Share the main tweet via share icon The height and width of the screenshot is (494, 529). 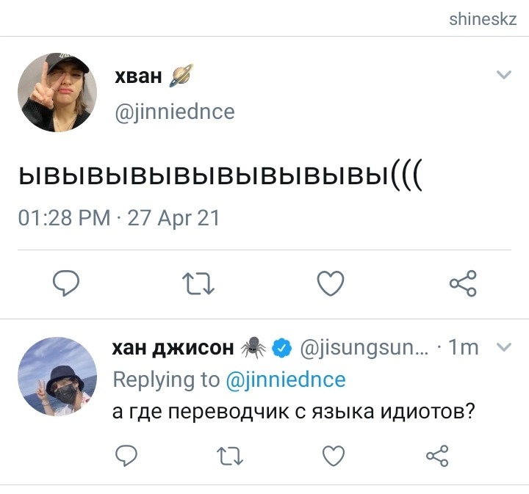click(x=463, y=283)
